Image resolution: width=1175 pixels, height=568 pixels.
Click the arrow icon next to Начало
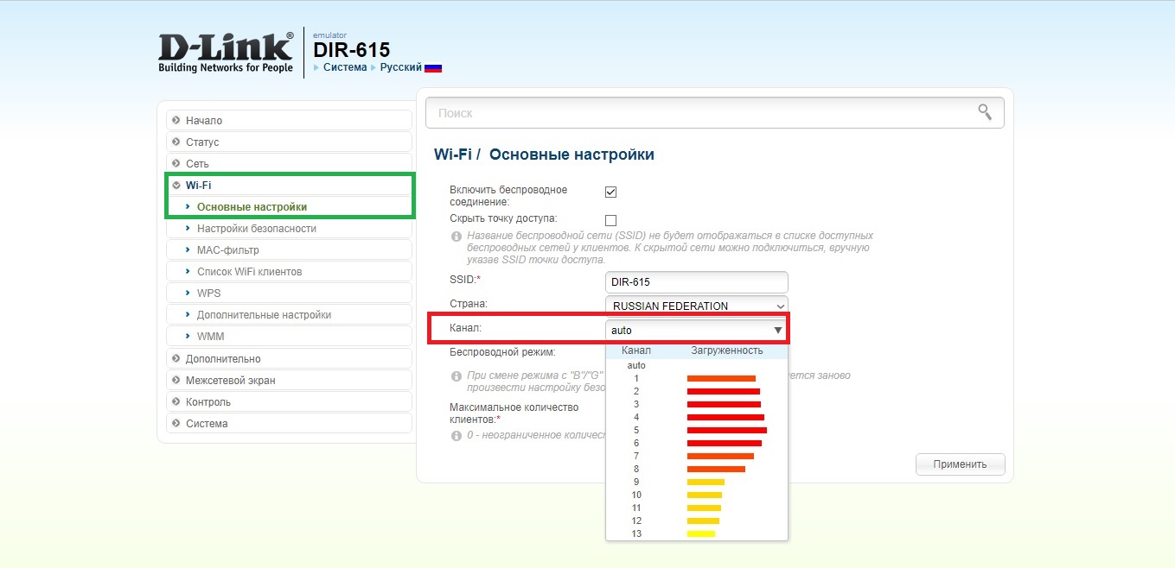click(x=176, y=120)
